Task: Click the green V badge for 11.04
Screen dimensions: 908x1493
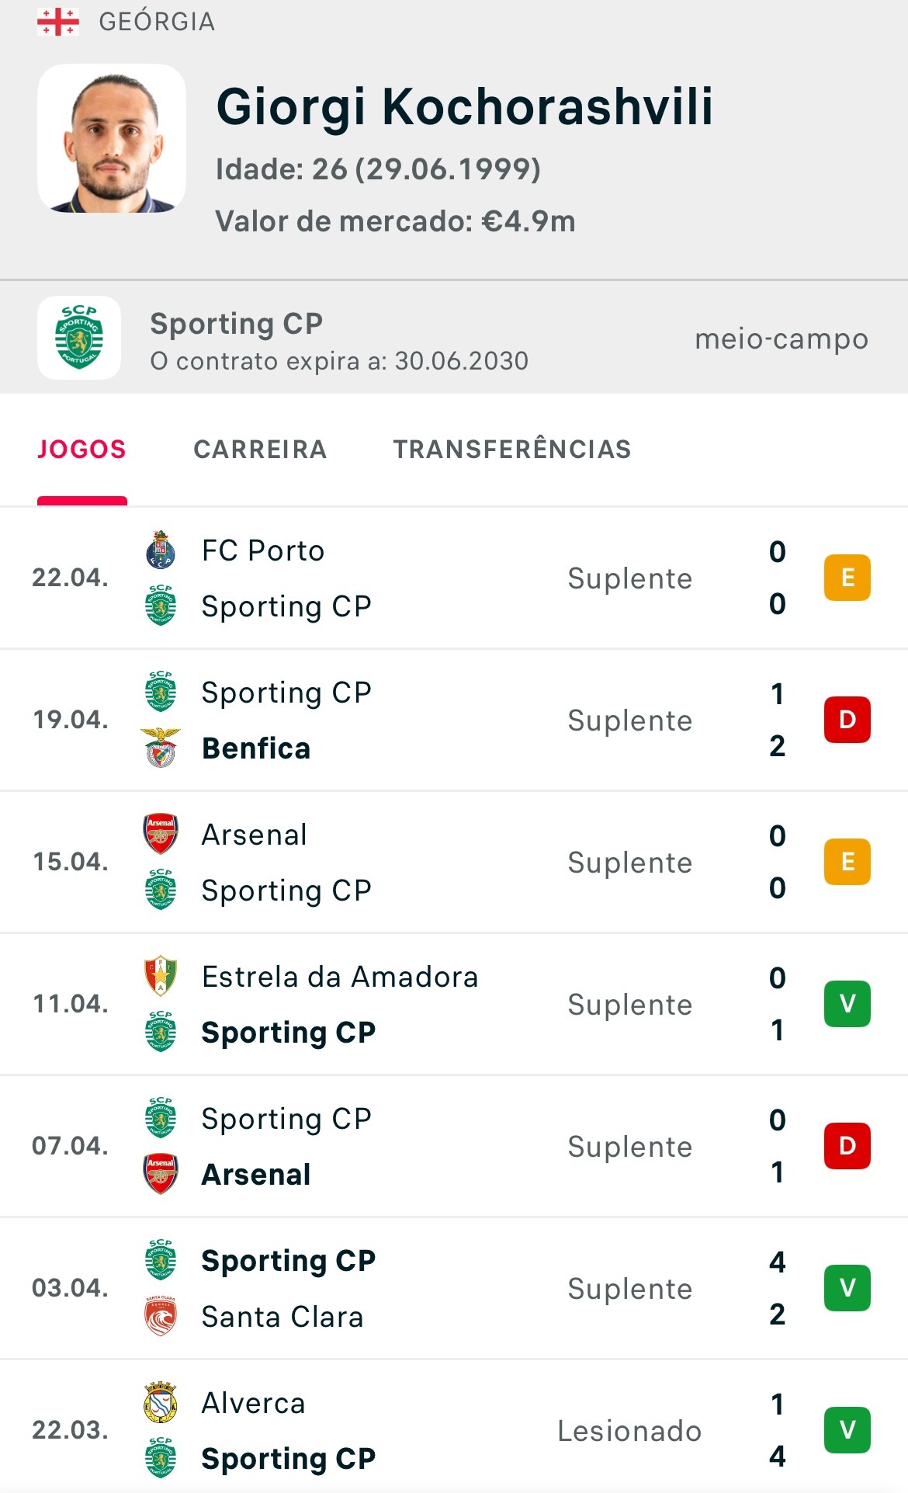Action: pos(847,1004)
